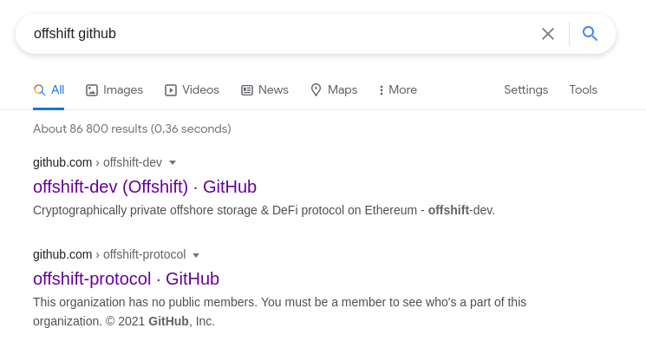Open the offshift-protocol · GitHub result

(126, 279)
